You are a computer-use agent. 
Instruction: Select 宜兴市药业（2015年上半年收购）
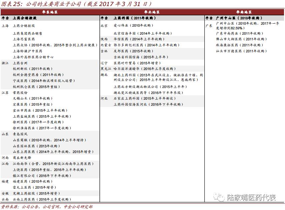[x=40, y=110]
